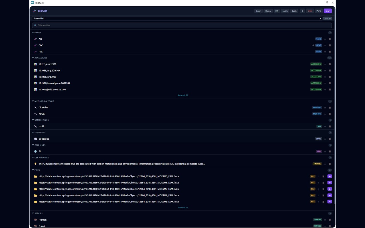Select the E. coli species entry
Viewport: 365px width, 228px height.
(x=182, y=226)
